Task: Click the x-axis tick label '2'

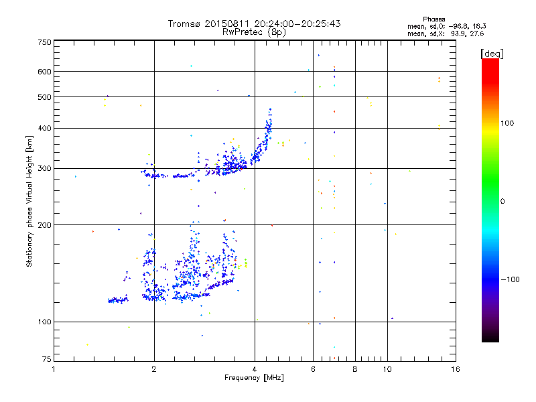Action: (154, 369)
